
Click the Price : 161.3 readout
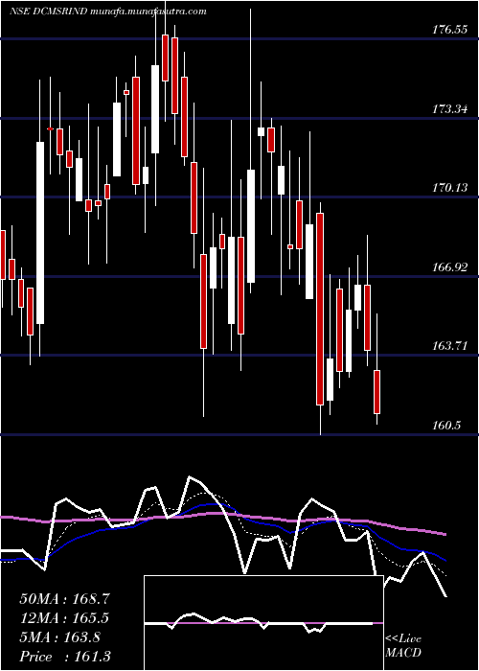click(x=65, y=657)
